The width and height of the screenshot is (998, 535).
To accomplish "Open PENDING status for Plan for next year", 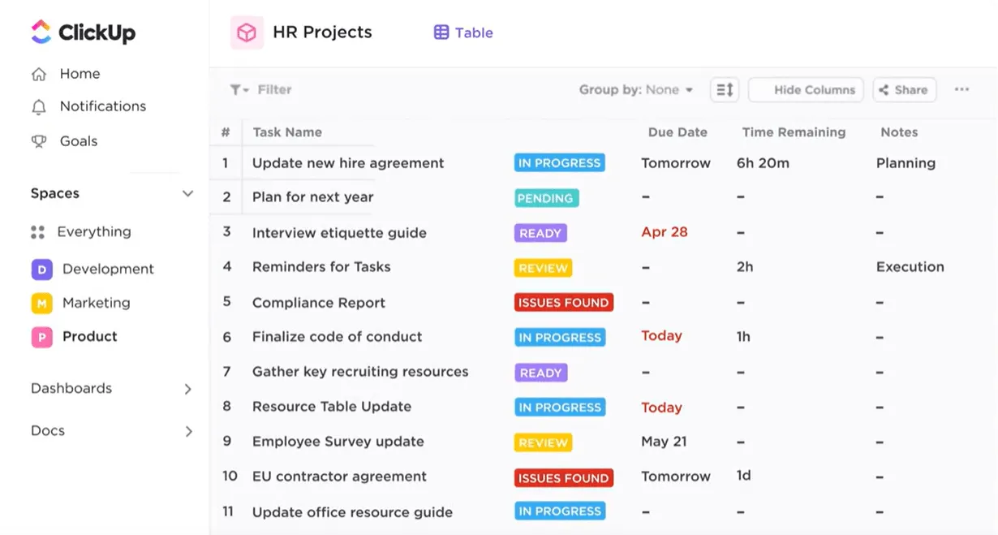I will point(546,198).
